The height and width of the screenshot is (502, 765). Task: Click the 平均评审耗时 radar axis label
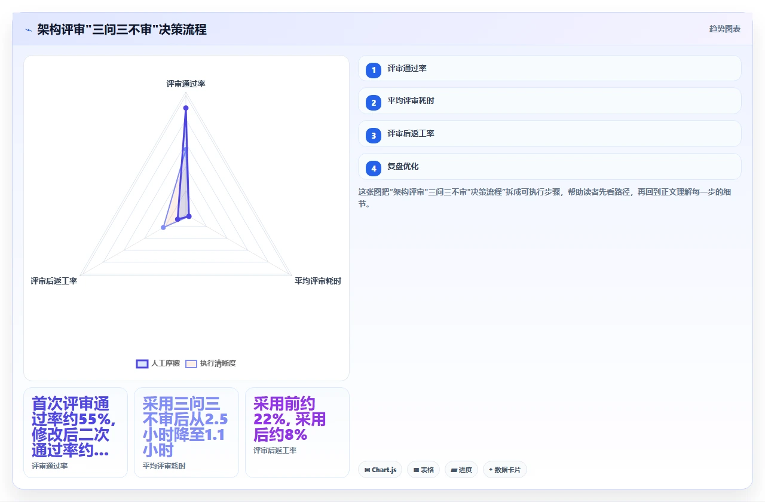tap(318, 281)
